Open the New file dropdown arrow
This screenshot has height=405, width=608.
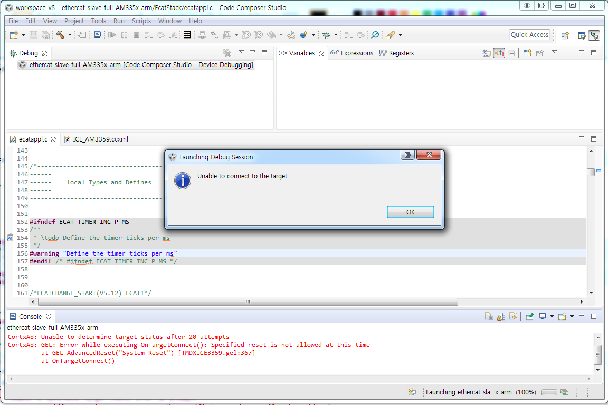pos(23,35)
